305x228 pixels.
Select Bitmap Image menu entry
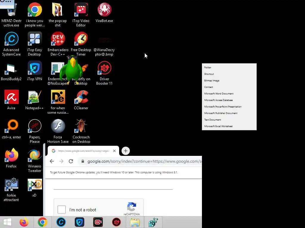(x=229, y=80)
